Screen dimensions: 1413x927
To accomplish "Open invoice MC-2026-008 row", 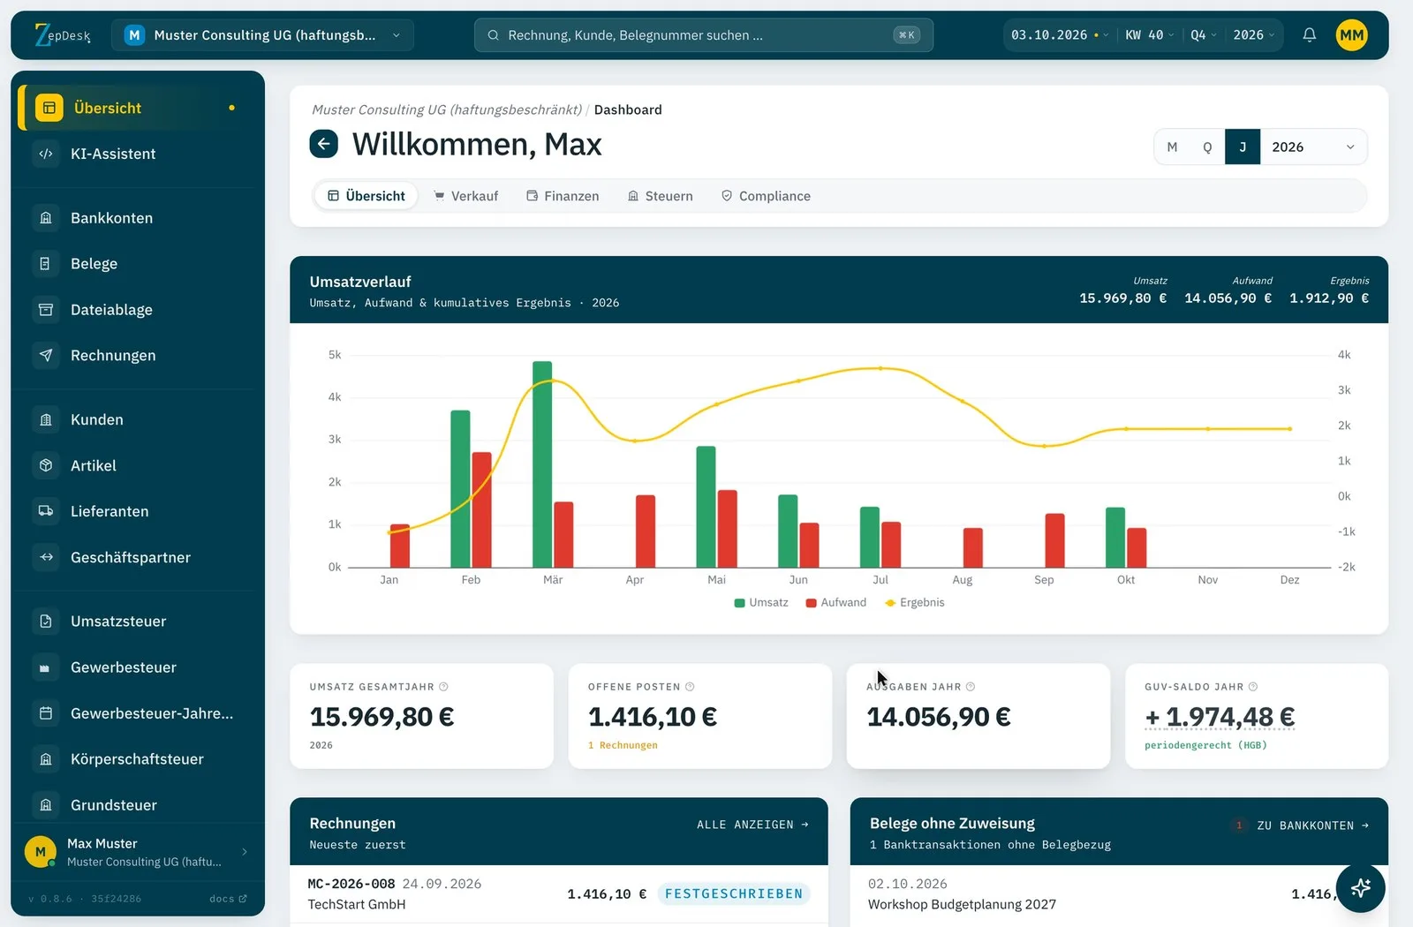I will click(559, 894).
